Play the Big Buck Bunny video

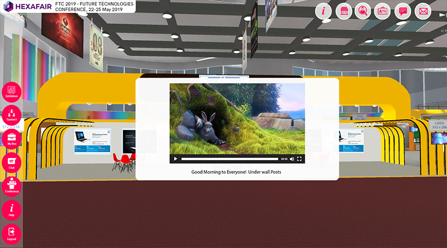click(175, 159)
